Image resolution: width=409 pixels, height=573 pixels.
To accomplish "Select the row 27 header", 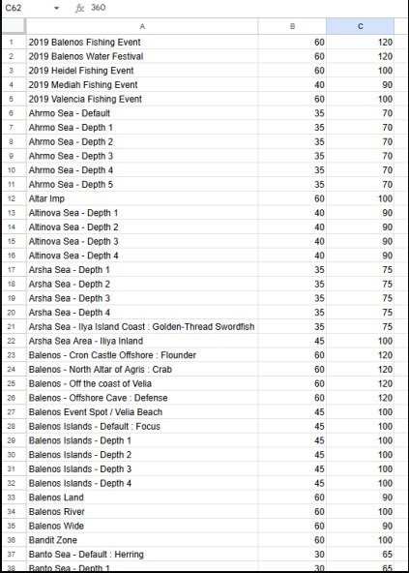I will pos(14,412).
